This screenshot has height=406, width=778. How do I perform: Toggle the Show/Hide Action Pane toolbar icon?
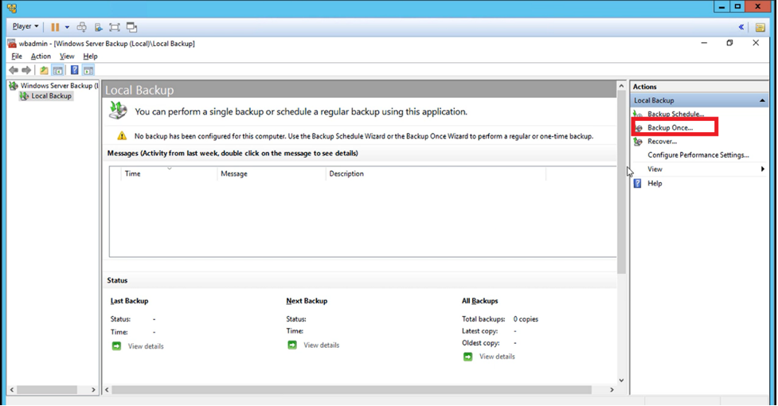(88, 70)
